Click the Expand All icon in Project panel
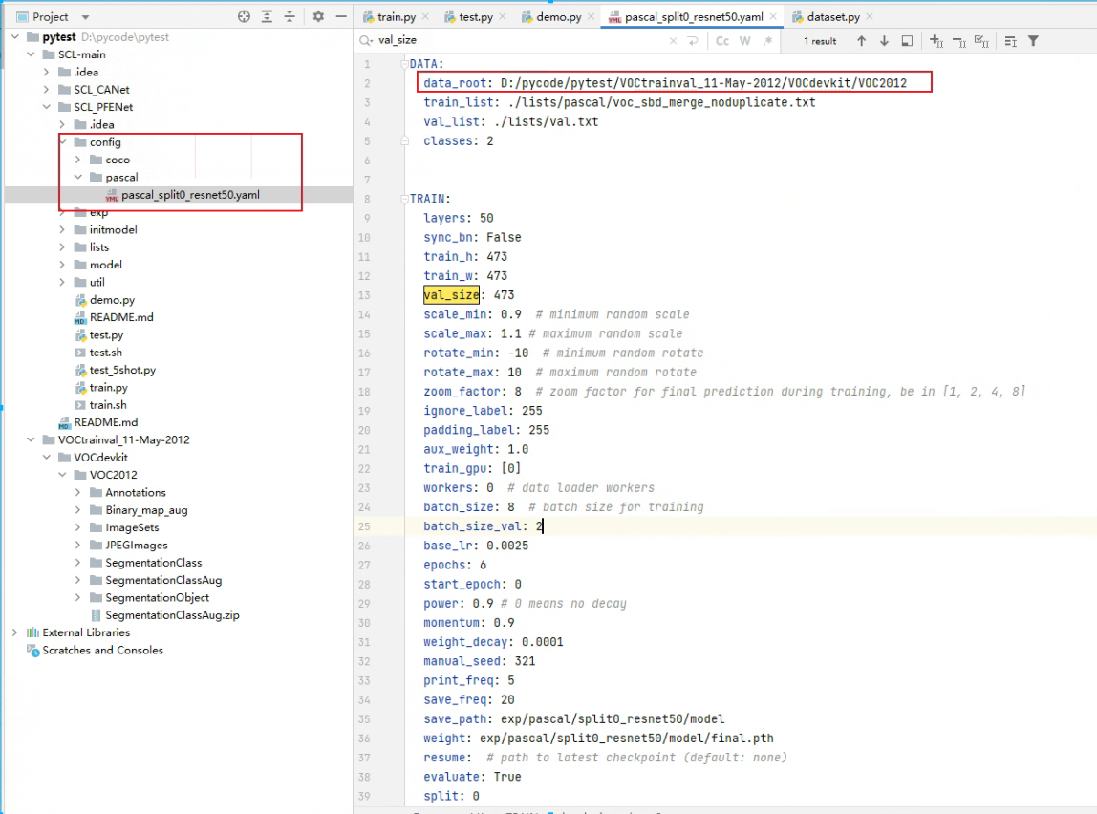This screenshot has width=1097, height=814. (267, 16)
